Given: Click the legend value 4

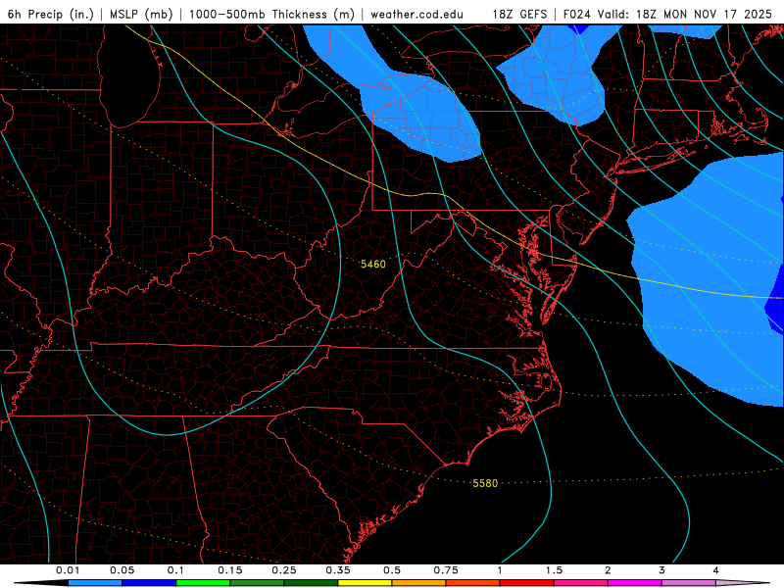Looking at the screenshot, I should tap(716, 570).
